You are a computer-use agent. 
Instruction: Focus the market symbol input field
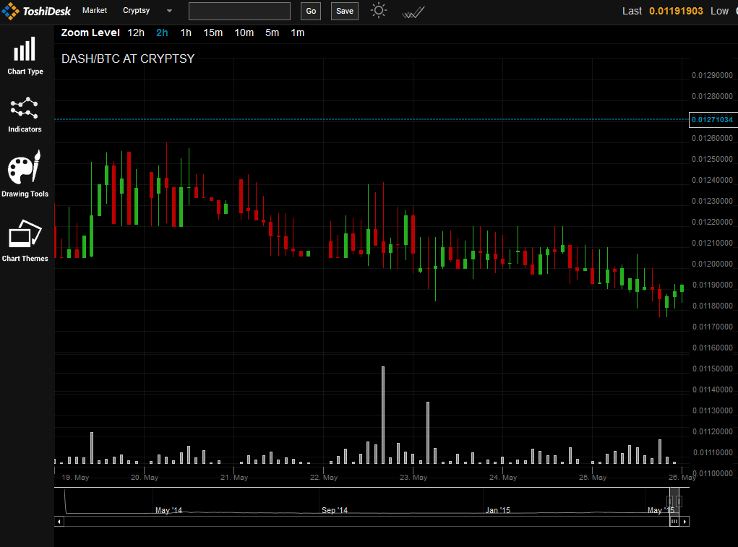point(239,11)
